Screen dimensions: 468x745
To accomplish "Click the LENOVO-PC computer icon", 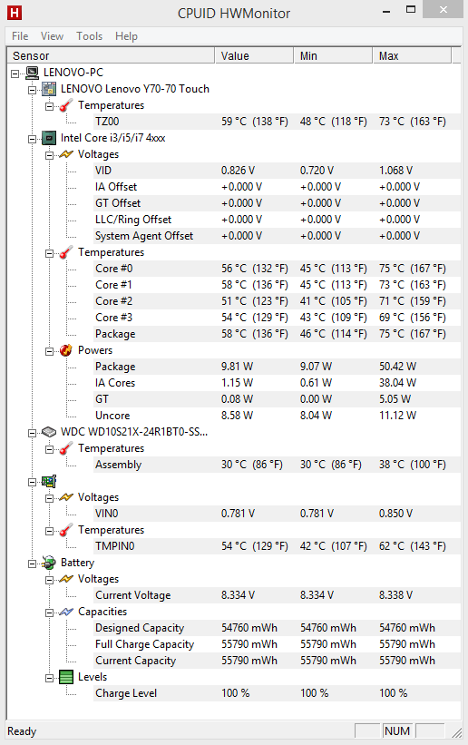I will pyautogui.click(x=33, y=73).
